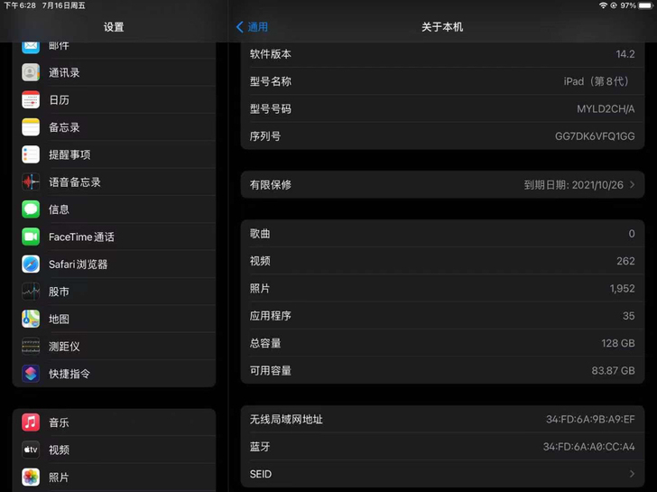Open the Apple TV (视频) icon in sidebar
This screenshot has width=657, height=492.
31,450
